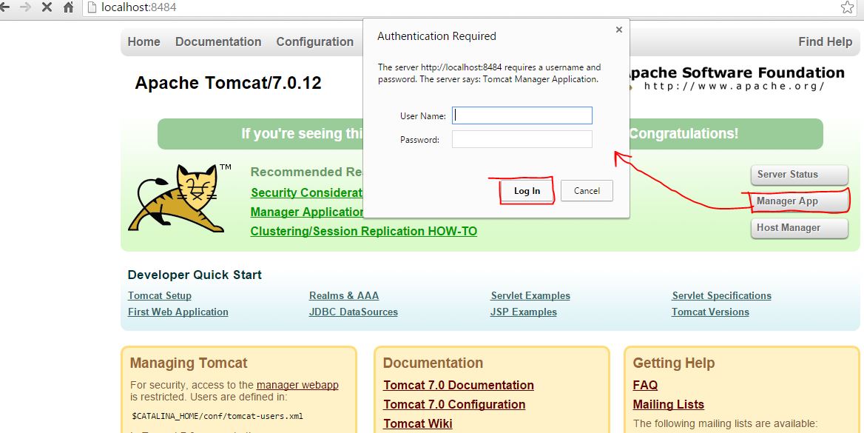Cancel the authentication dialog
The width and height of the screenshot is (864, 433).
tap(587, 191)
